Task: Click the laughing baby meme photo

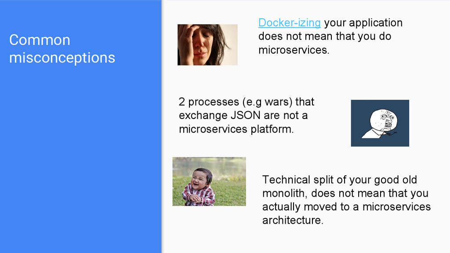Action: pos(209,181)
